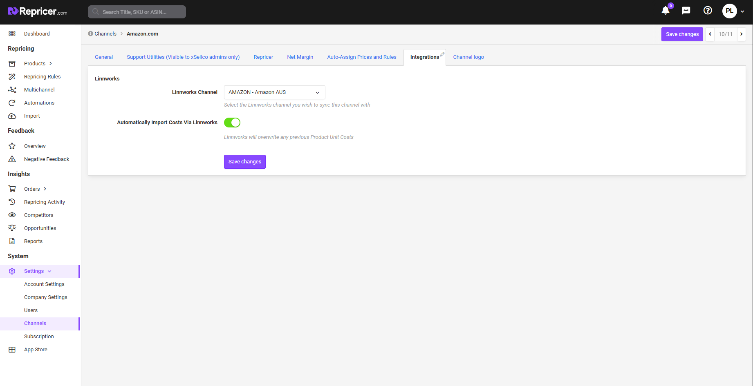Open Repricing Rules from sidebar
Screen dimensions: 753x386
[x=42, y=77]
